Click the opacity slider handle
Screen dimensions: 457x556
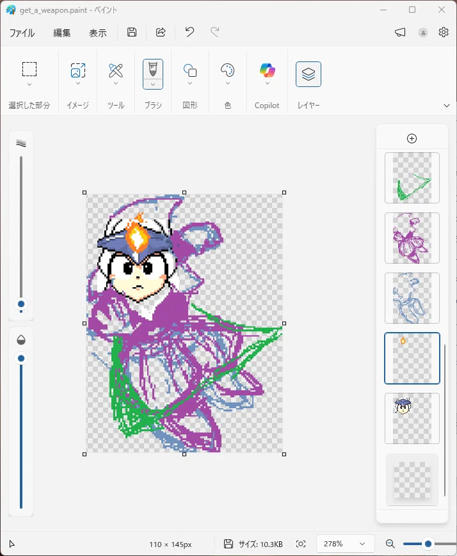[21, 358]
